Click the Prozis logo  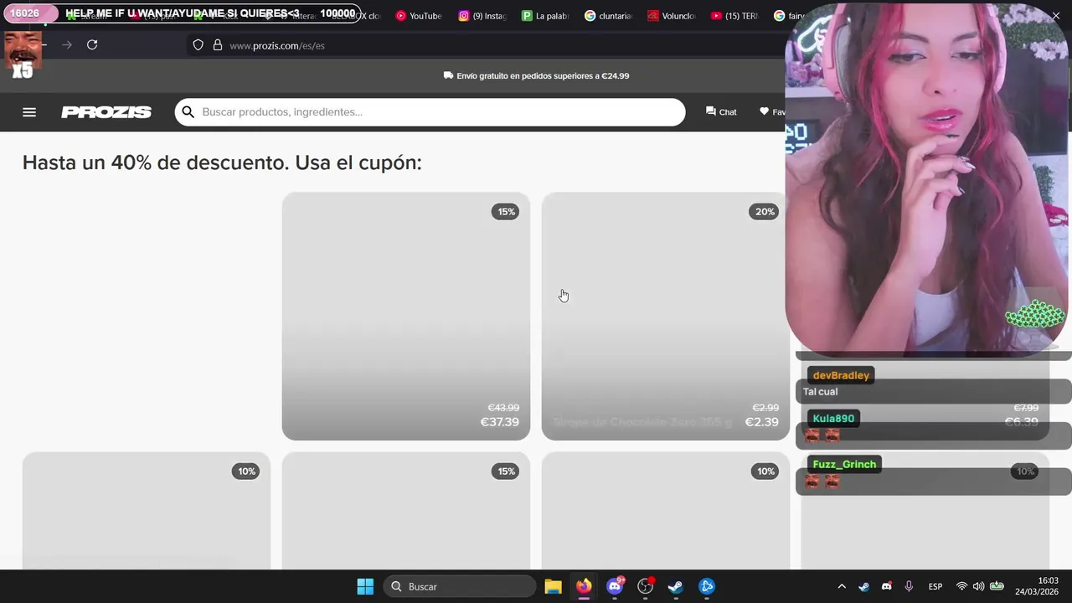[x=106, y=112]
